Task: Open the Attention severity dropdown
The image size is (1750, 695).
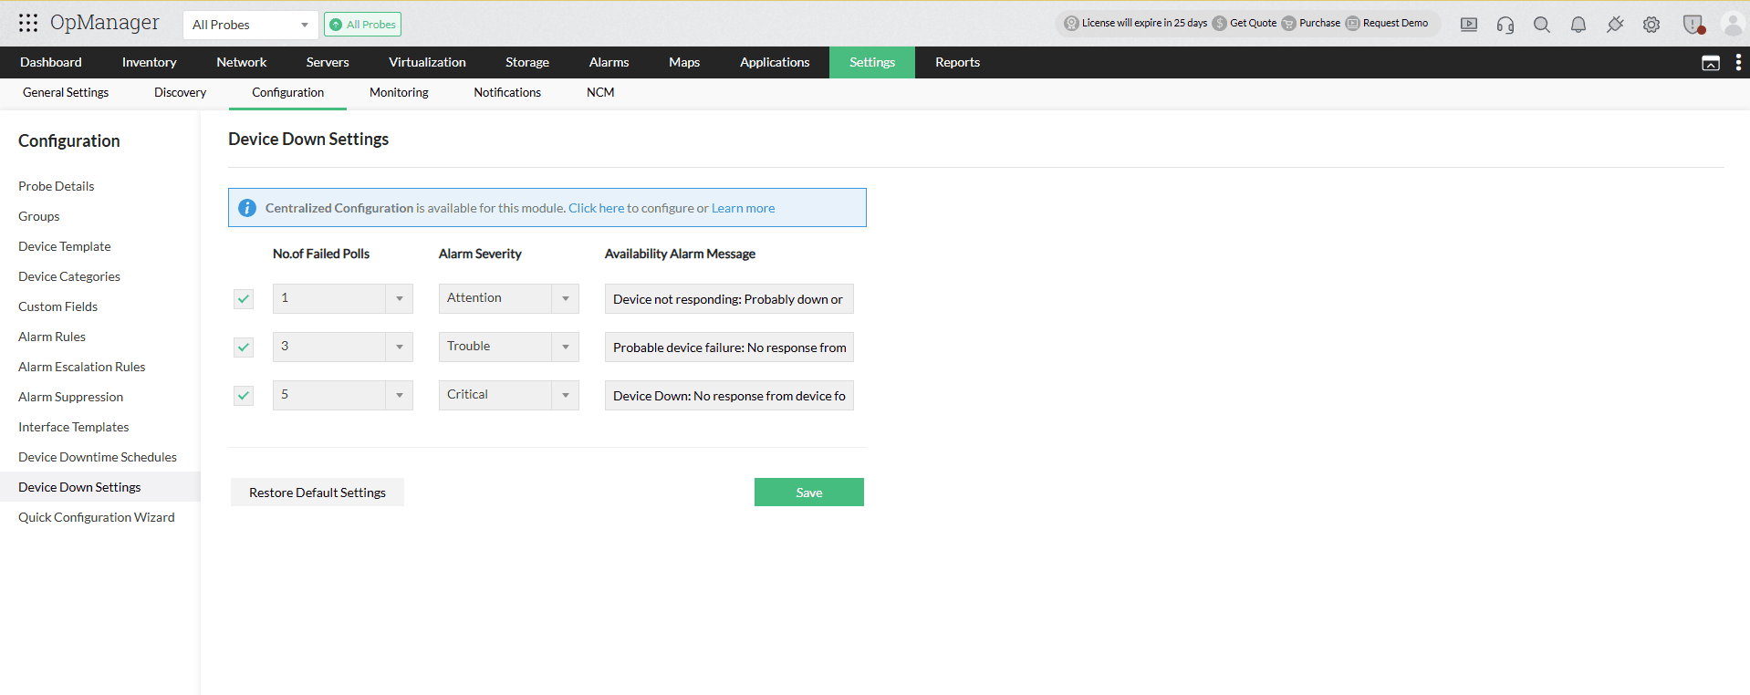Action: 509,298
